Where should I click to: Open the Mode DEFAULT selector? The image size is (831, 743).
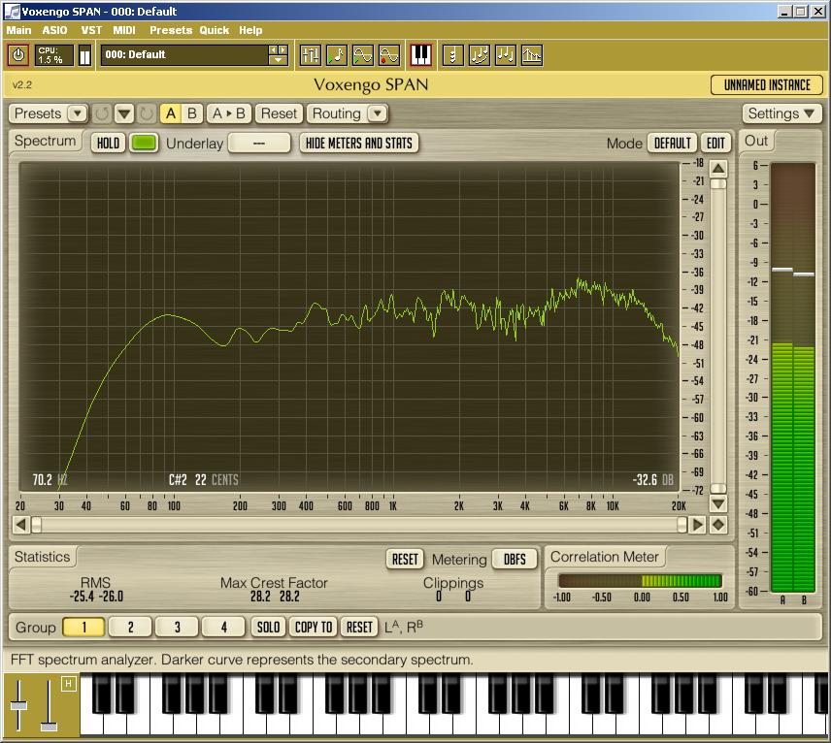click(672, 143)
